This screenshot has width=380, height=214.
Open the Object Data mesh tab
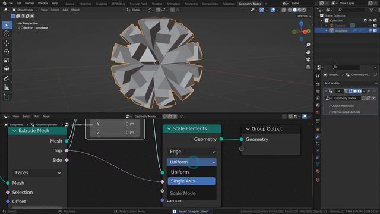pyautogui.click(x=318, y=164)
